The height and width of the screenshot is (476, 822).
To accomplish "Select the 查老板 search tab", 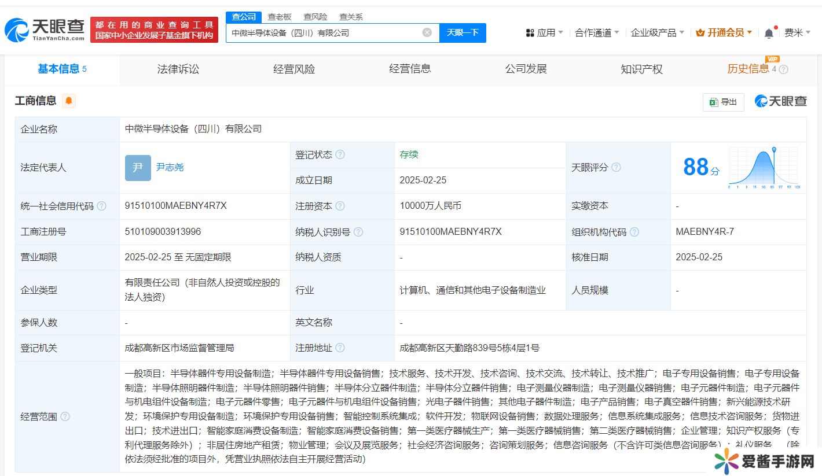I will click(280, 17).
